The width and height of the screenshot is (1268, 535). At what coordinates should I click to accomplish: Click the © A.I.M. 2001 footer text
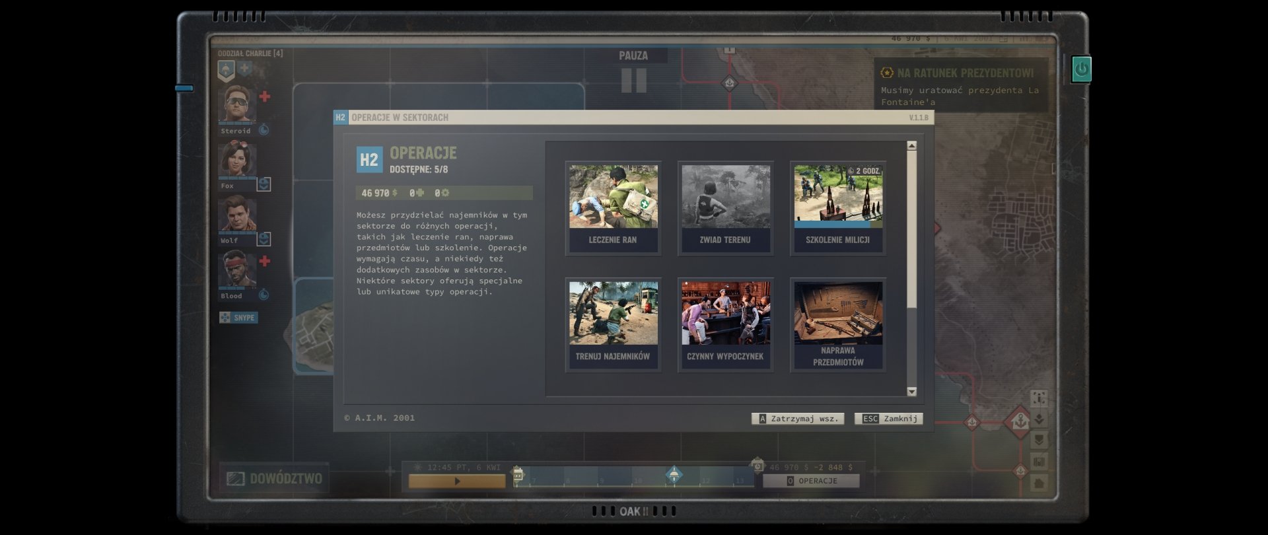point(380,417)
